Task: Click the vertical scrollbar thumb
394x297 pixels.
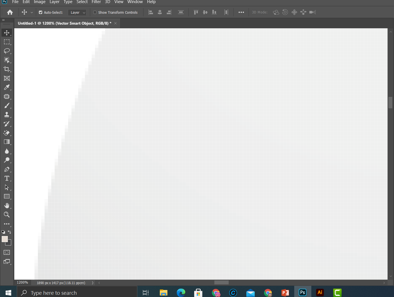Action: [390, 102]
